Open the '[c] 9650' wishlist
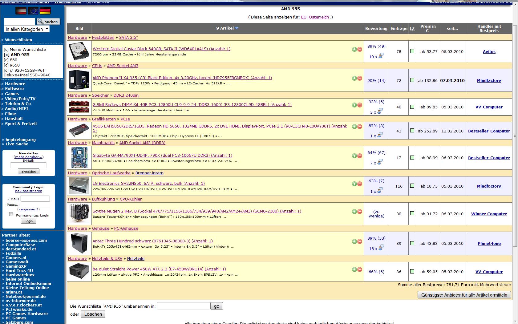This screenshot has height=324, width=518. coord(12,65)
